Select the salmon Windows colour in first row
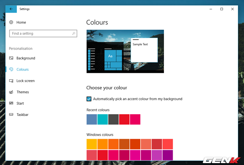Viewport: 244px width, 165px height. point(146,144)
